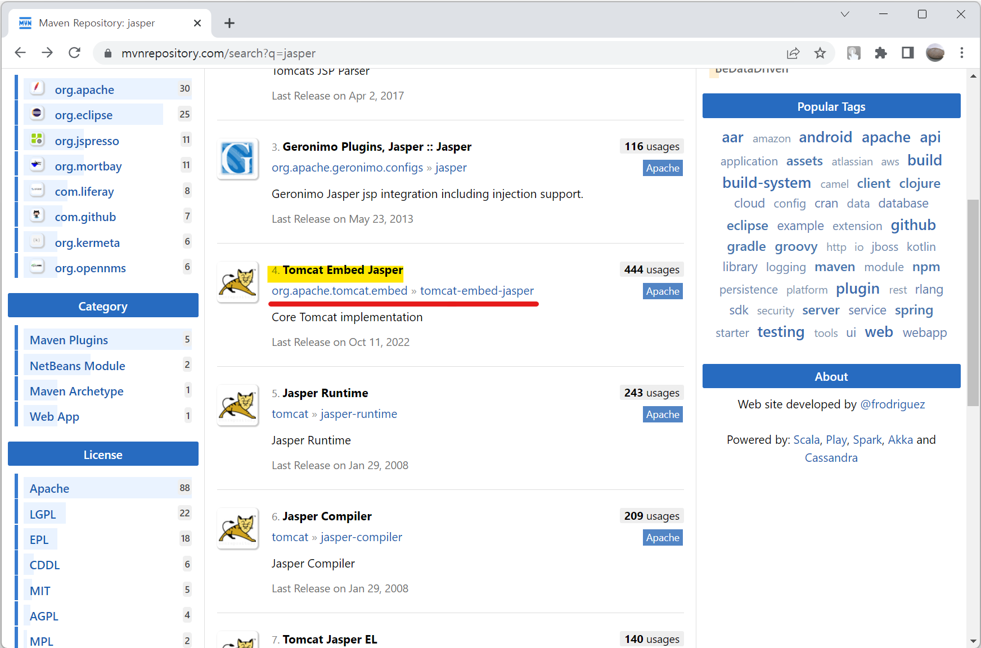Open the tomcat-embed-jasper artifact link
Image resolution: width=981 pixels, height=648 pixels.
[477, 291]
